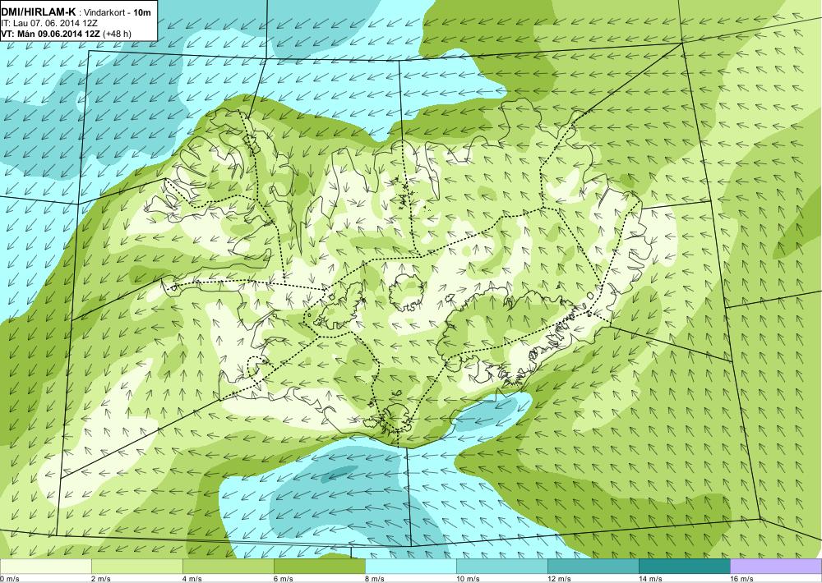Click the 10–12 m/s teal legend swatch
The width and height of the screenshot is (822, 583).
pos(501,566)
